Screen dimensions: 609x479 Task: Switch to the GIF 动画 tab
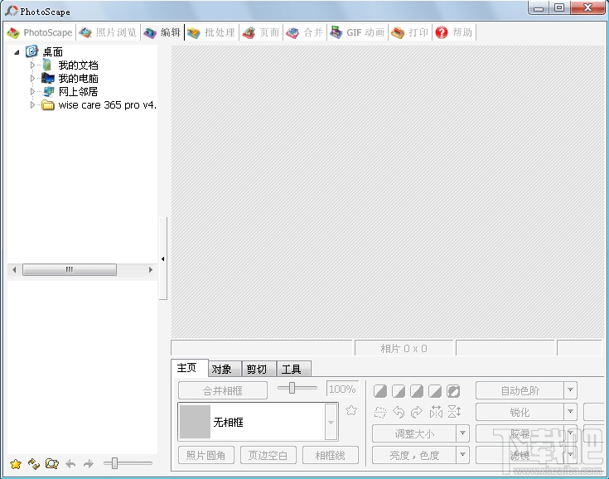(x=357, y=32)
